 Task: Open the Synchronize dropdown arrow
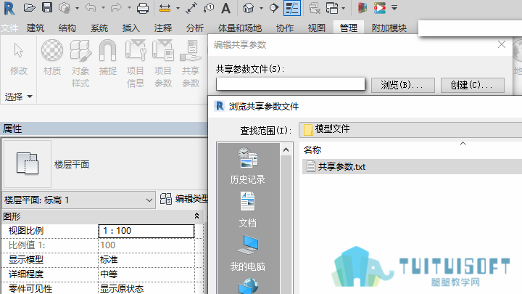(77, 8)
